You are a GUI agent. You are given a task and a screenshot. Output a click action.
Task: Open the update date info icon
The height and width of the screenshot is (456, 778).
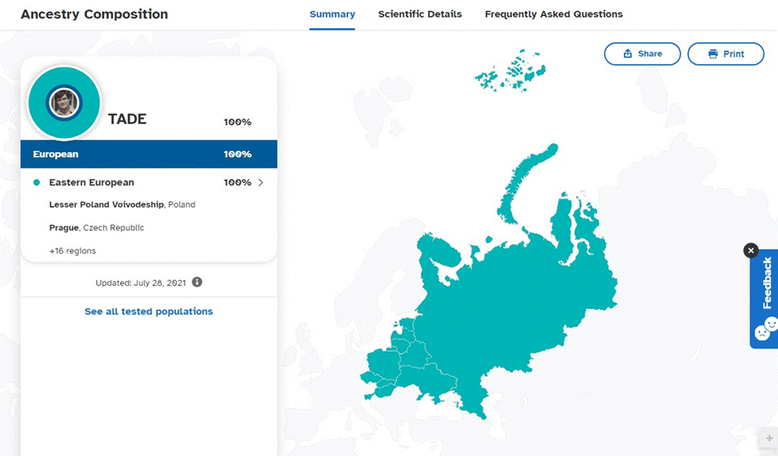[197, 282]
